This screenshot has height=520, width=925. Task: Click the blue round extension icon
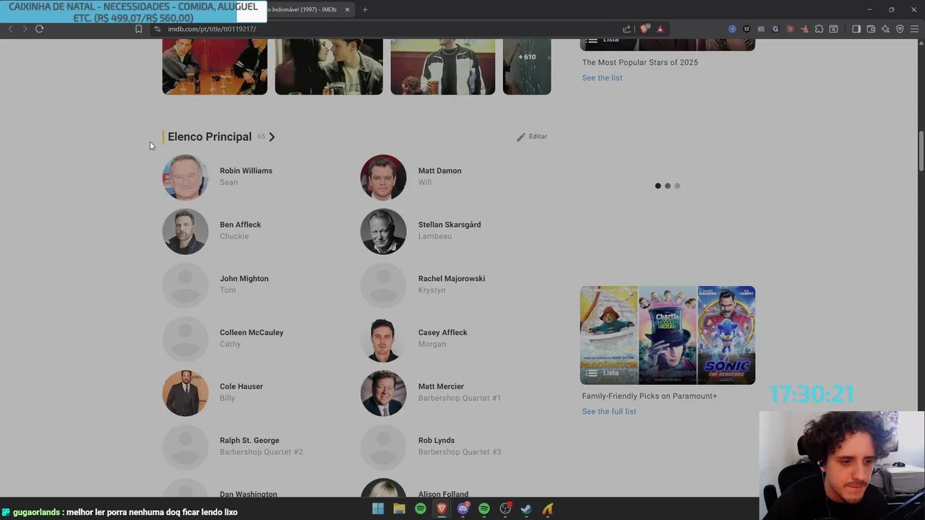point(732,29)
